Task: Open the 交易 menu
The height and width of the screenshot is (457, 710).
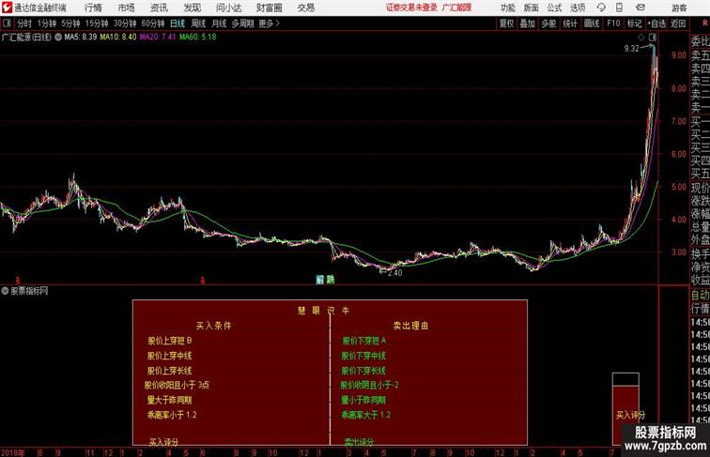Action: [x=306, y=8]
